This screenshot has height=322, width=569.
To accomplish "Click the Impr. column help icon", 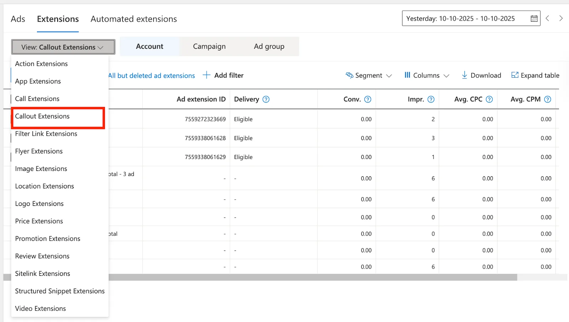I will tap(431, 100).
